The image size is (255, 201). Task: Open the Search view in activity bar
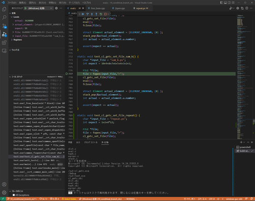point(4,17)
